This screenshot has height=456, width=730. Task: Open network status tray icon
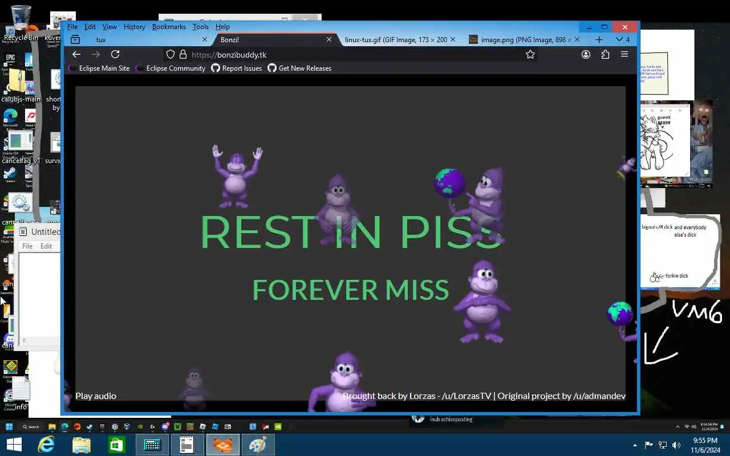pyautogui.click(x=663, y=445)
